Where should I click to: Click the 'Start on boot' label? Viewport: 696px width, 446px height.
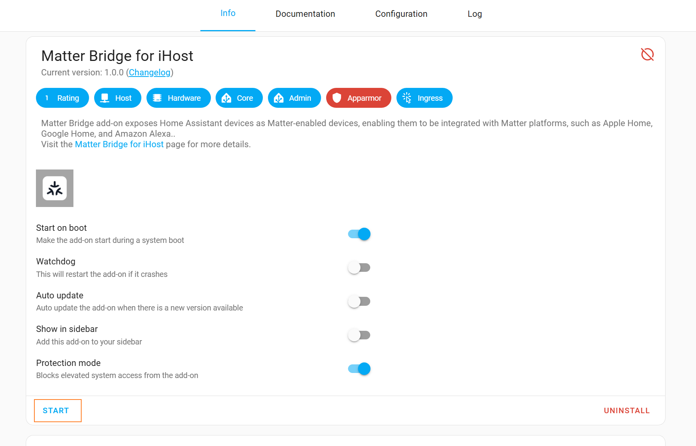61,228
